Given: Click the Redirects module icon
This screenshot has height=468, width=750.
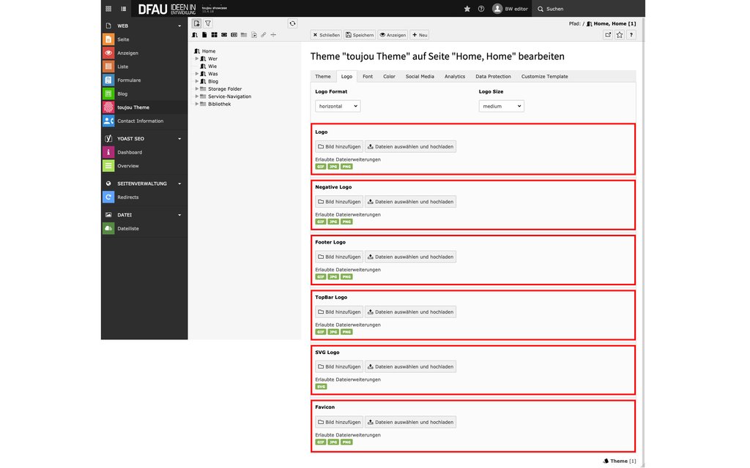Looking at the screenshot, I should pyautogui.click(x=108, y=197).
